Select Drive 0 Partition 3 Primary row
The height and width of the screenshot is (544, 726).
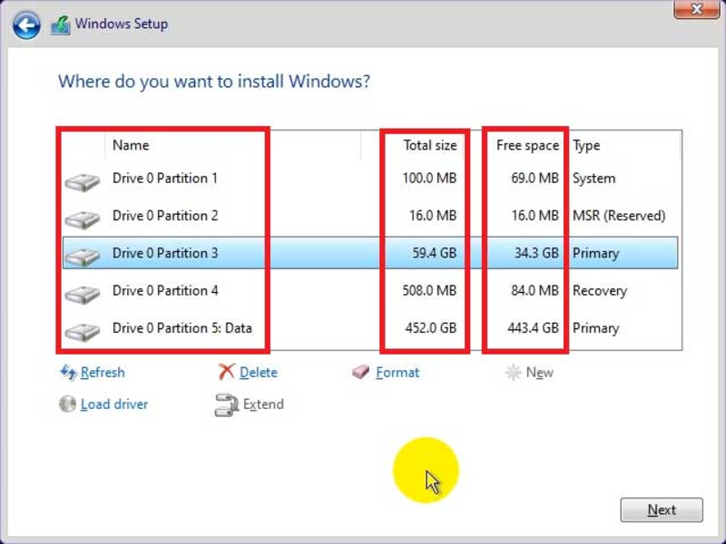[x=370, y=253]
